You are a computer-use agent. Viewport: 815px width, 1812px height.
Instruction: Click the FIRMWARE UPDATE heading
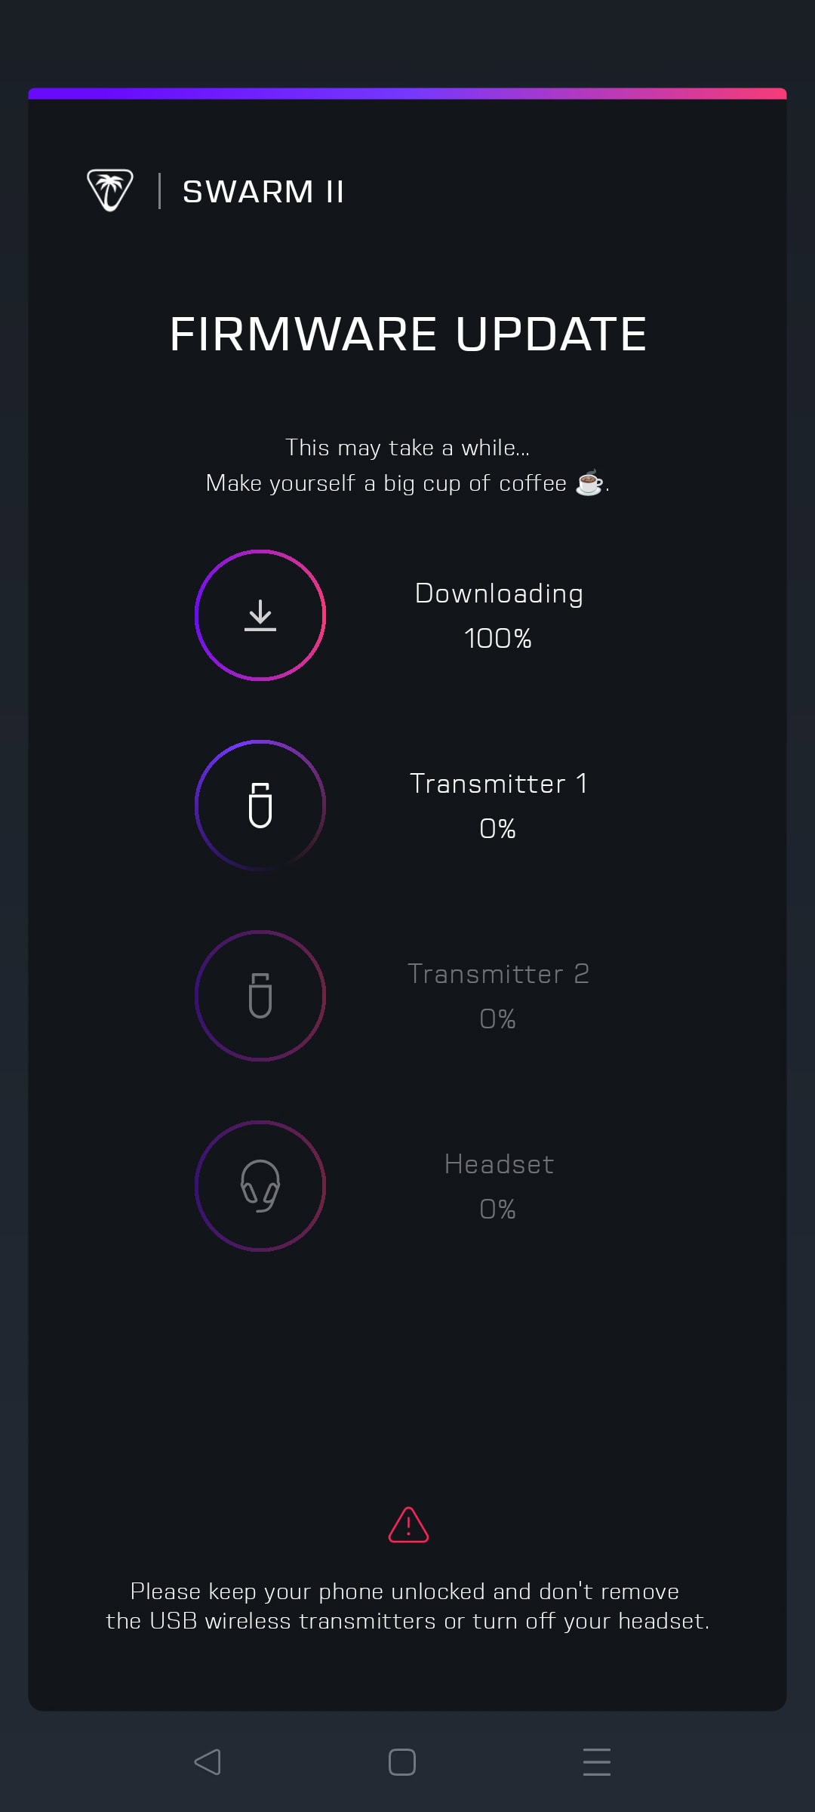coord(407,332)
